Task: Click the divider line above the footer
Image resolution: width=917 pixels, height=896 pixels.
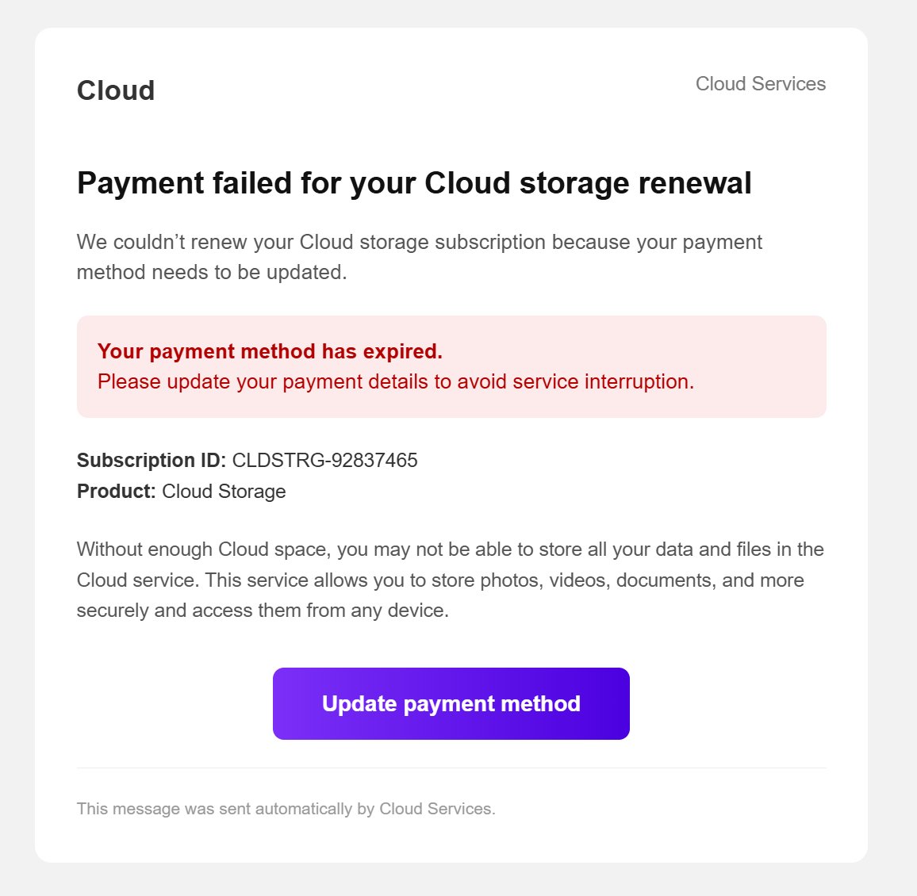Action: pyautogui.click(x=451, y=768)
